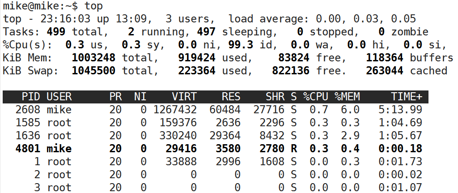Click VIRT value 29416
This screenshot has height=193, width=458.
(x=181, y=149)
